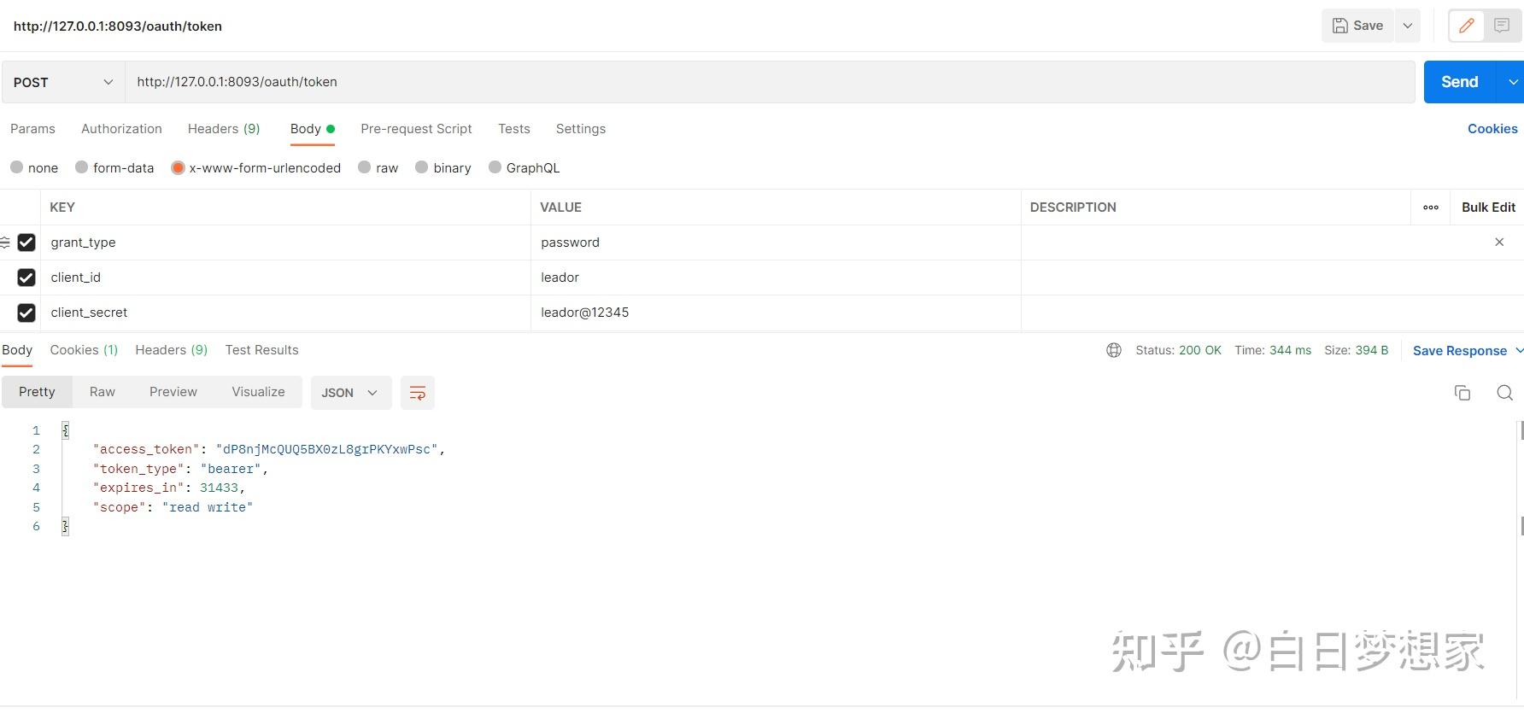Switch to the Tests tab
This screenshot has width=1524, height=713.
514,129
